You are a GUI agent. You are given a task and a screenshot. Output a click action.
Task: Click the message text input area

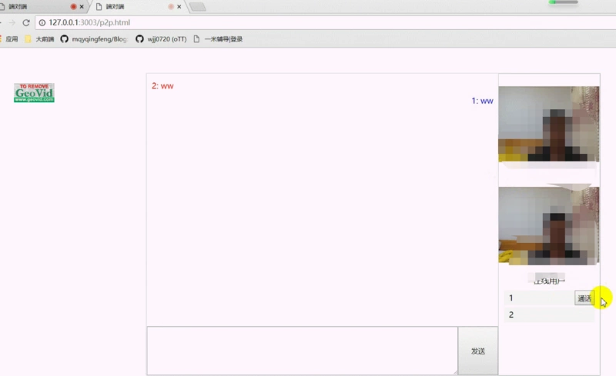point(302,351)
